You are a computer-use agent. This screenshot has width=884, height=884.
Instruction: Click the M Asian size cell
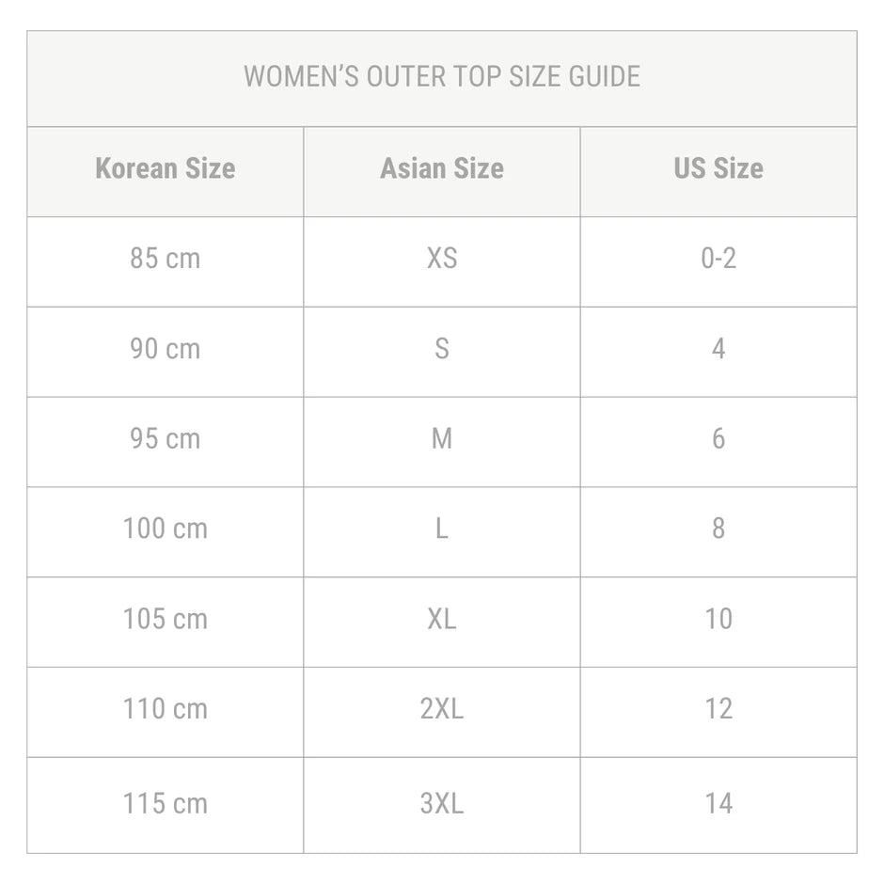tap(442, 439)
